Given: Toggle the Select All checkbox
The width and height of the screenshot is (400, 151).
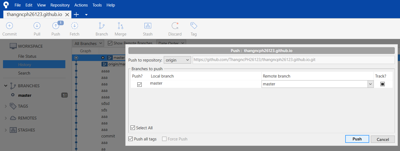Looking at the screenshot, I should 133,128.
